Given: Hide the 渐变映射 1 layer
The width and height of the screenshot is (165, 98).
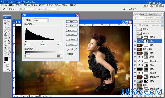Looking at the screenshot, I should point(135,57).
